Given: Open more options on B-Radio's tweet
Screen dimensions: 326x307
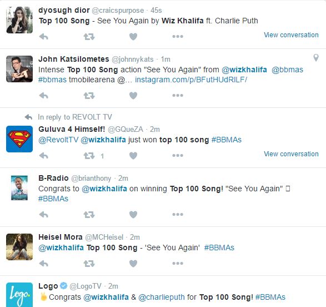Looking at the screenshot, I should [x=178, y=214].
